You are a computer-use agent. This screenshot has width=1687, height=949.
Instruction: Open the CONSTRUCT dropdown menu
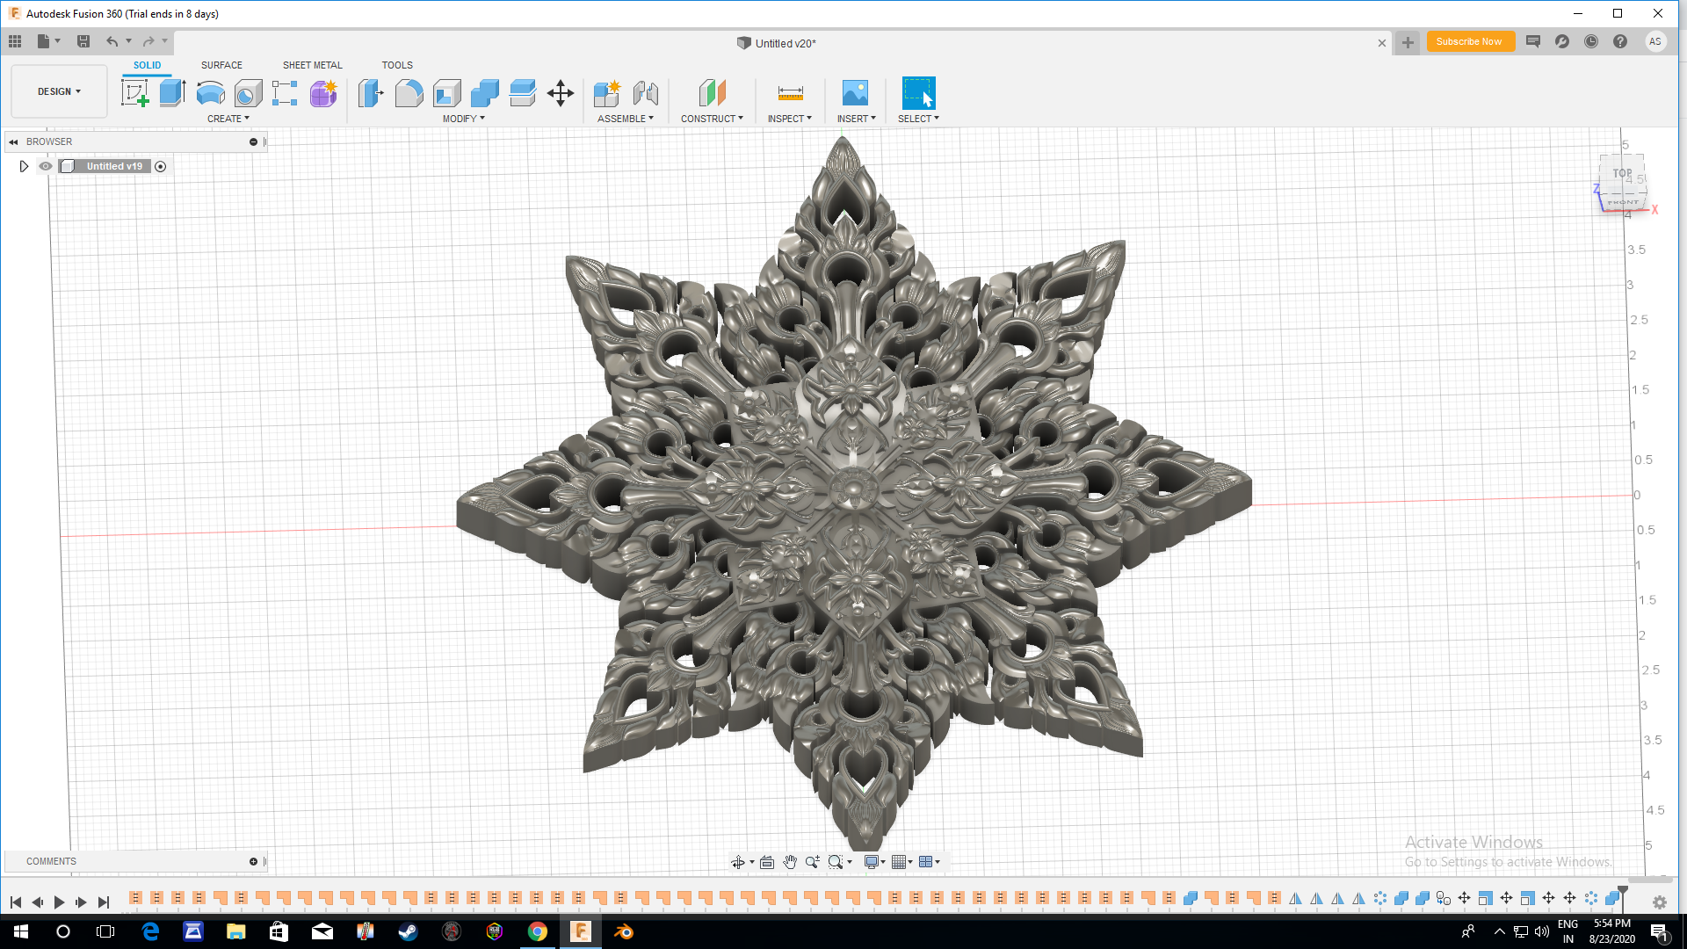pyautogui.click(x=712, y=119)
